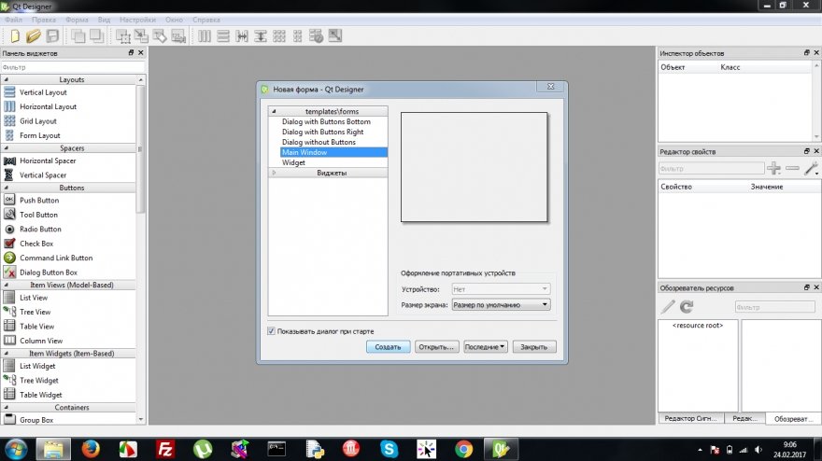Image resolution: width=822 pixels, height=461 pixels.
Task: Select the Edit Widgets mode icon
Action: [122, 36]
